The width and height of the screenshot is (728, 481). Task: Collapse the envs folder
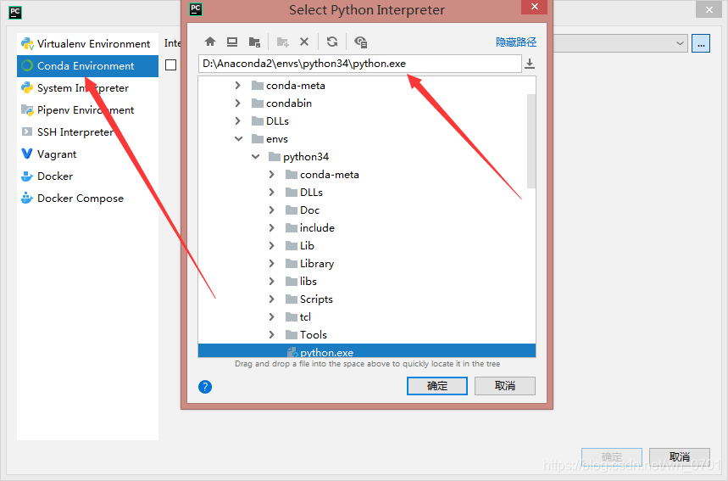pos(238,139)
